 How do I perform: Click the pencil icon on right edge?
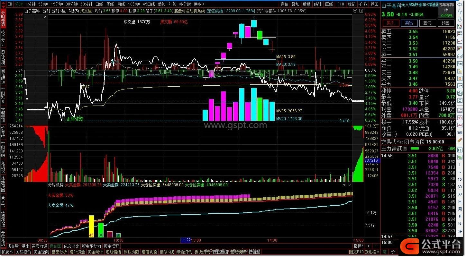460,140
